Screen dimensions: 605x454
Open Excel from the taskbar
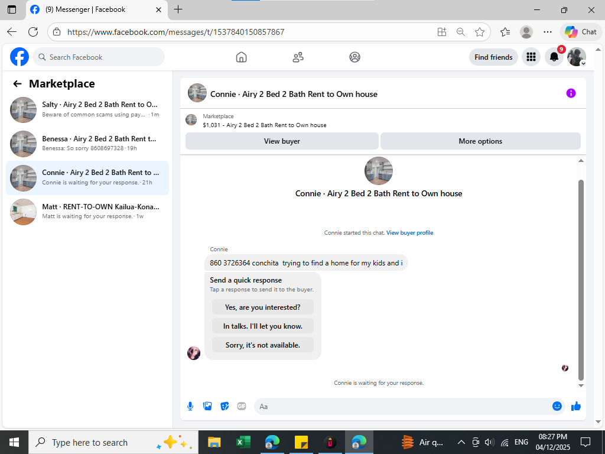pyautogui.click(x=243, y=442)
